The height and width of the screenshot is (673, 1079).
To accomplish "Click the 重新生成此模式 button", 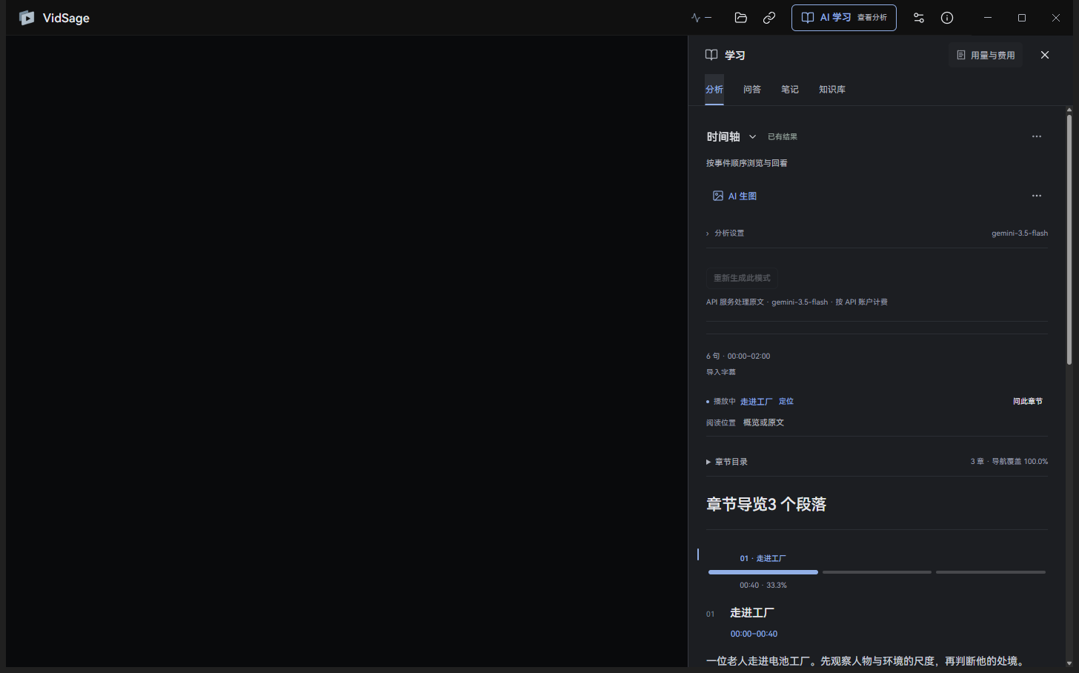I will tap(742, 278).
